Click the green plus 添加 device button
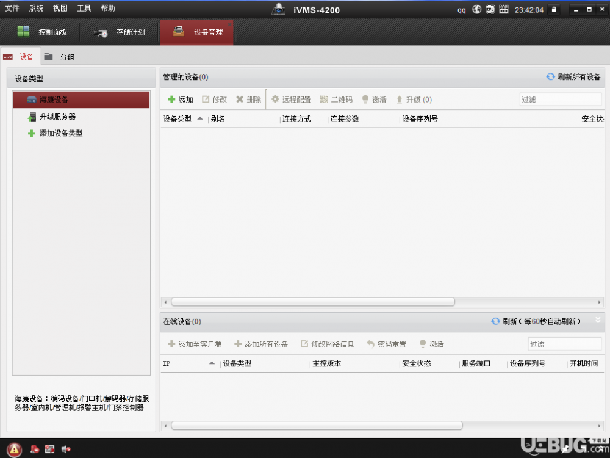 pos(181,100)
